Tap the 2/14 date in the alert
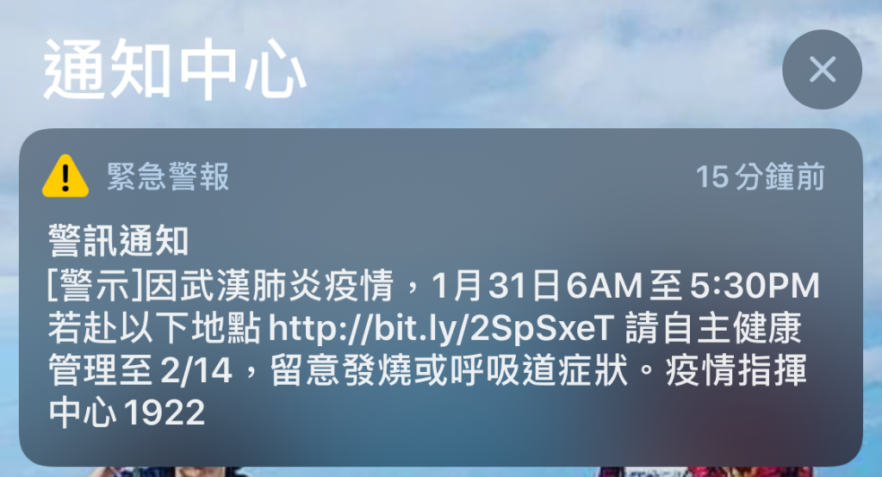Viewport: 882px width, 477px height. click(x=196, y=371)
